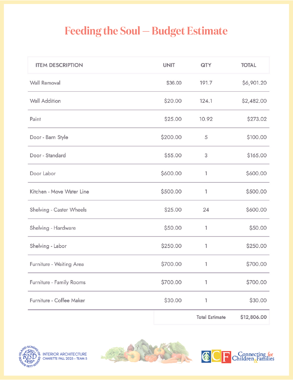Click the yellow C block in CCF logo
293x380 pixels.
(216, 357)
